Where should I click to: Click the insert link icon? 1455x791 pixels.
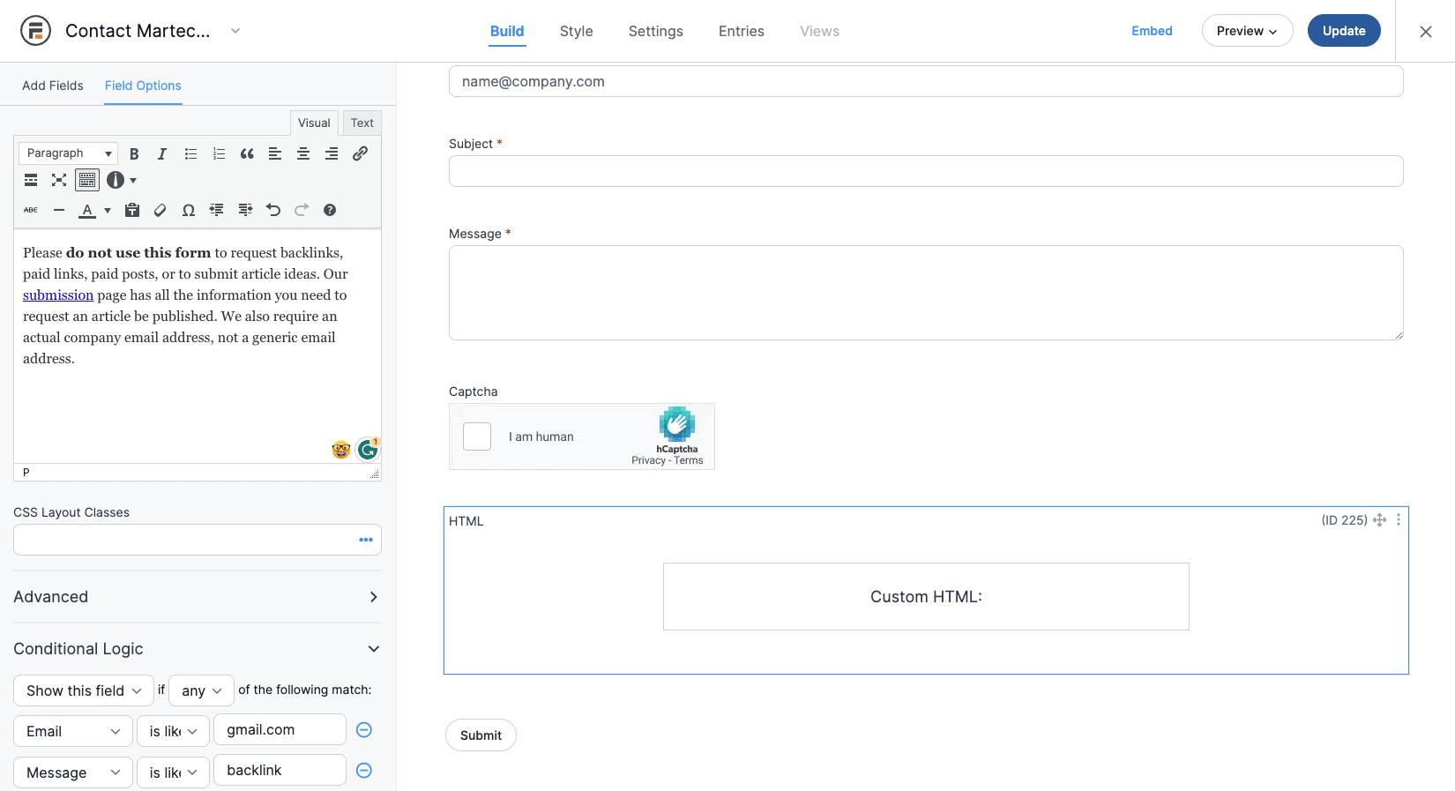[x=360, y=153]
